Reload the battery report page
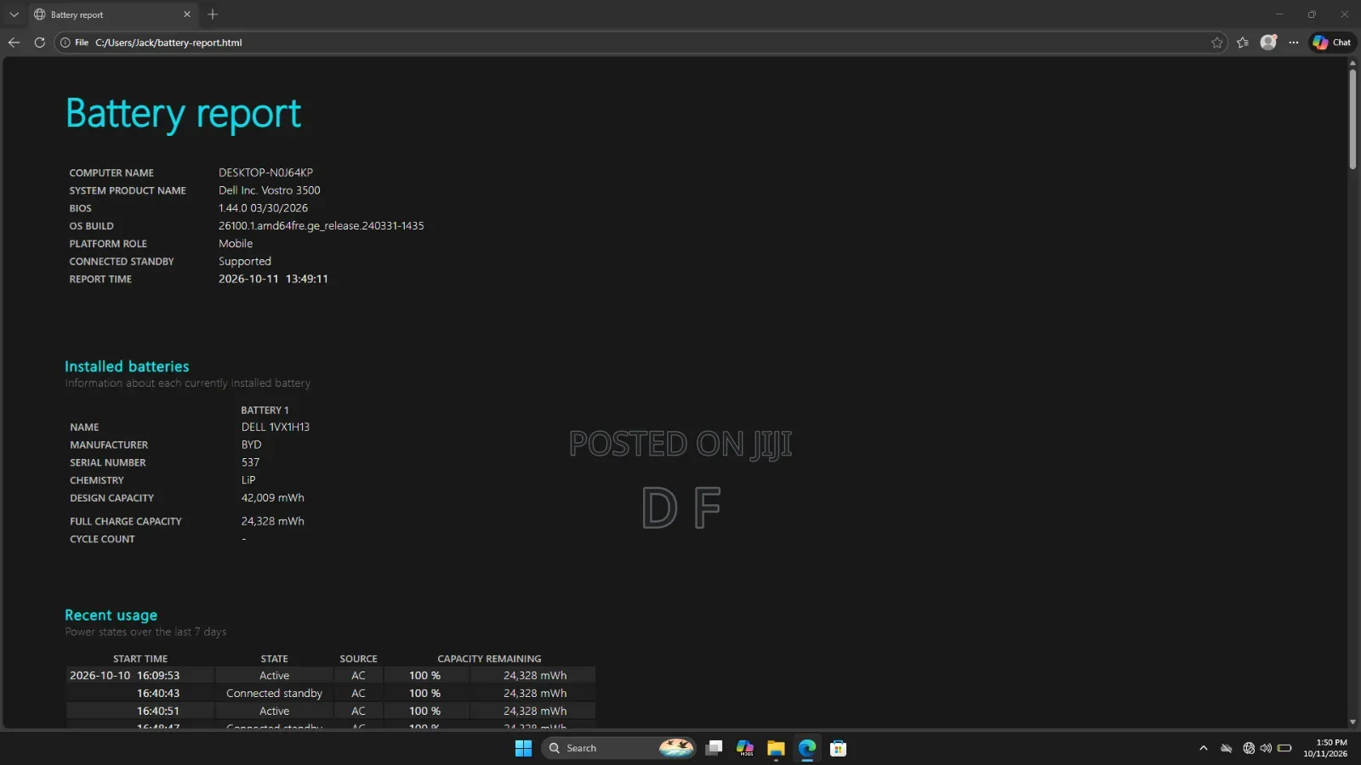 click(39, 42)
